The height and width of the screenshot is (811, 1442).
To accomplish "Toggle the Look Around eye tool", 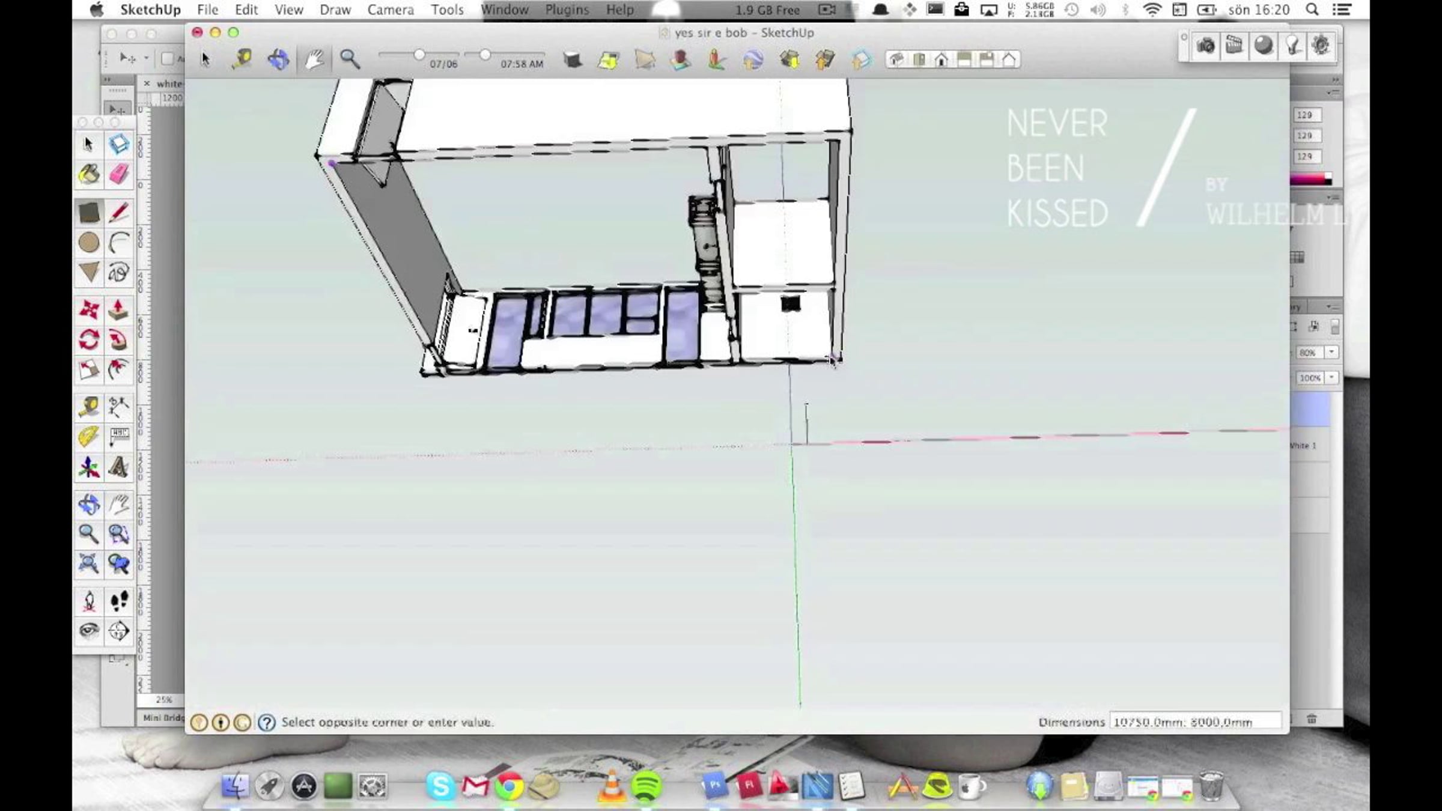I will point(89,630).
